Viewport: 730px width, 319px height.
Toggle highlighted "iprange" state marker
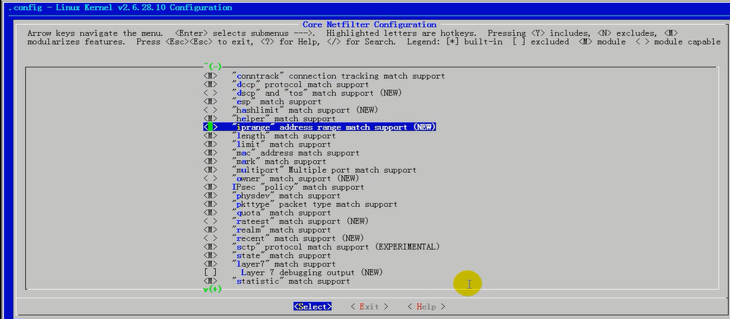[x=210, y=127]
